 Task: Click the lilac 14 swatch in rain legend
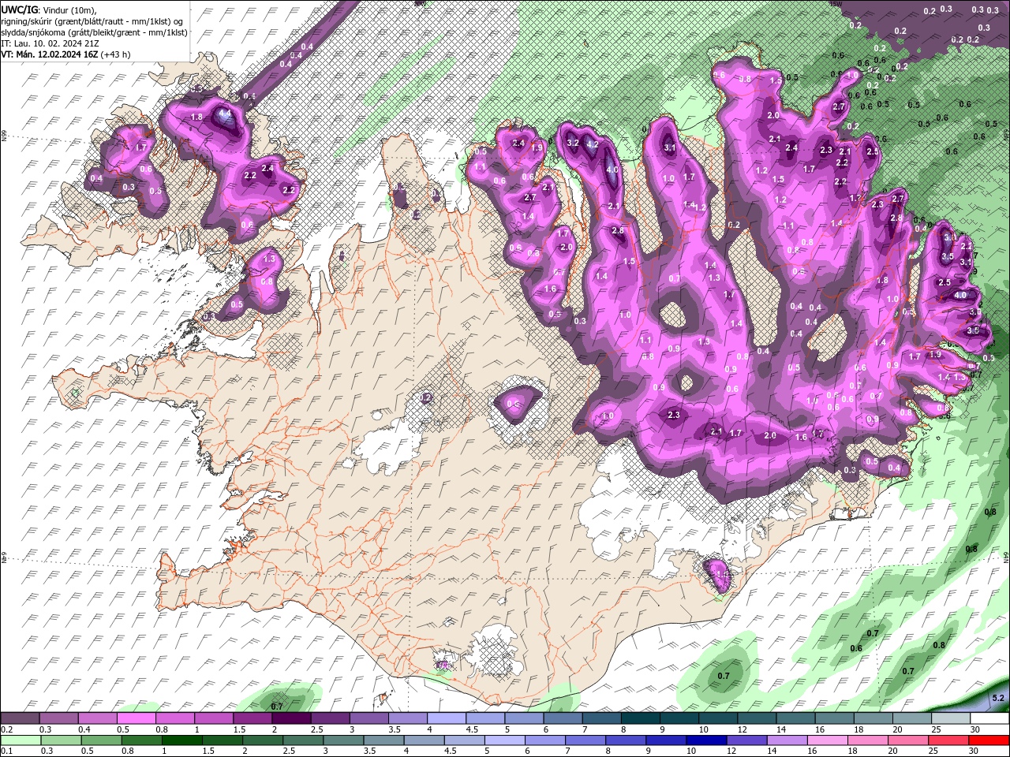point(787,740)
